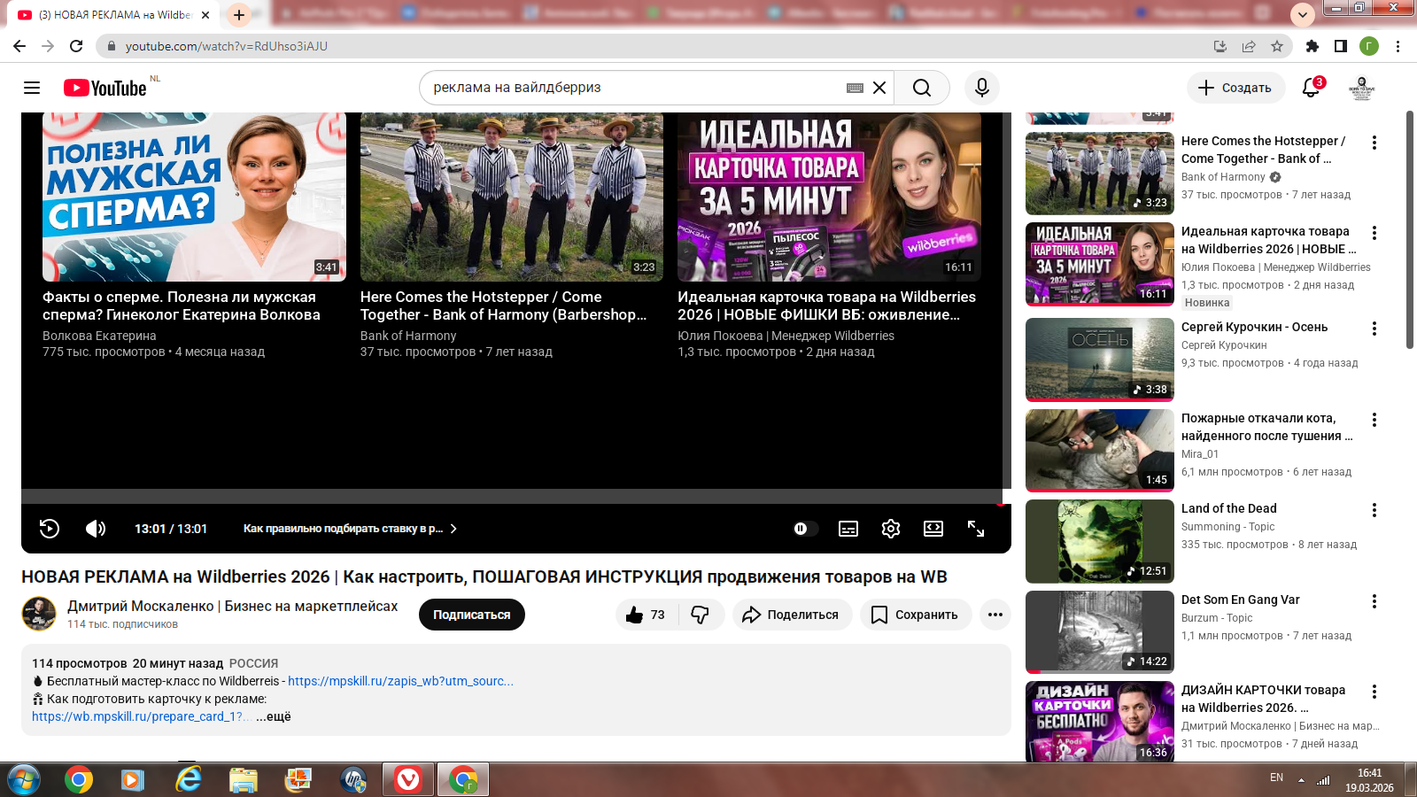Open more actions menu beside Сохранить

click(x=995, y=615)
